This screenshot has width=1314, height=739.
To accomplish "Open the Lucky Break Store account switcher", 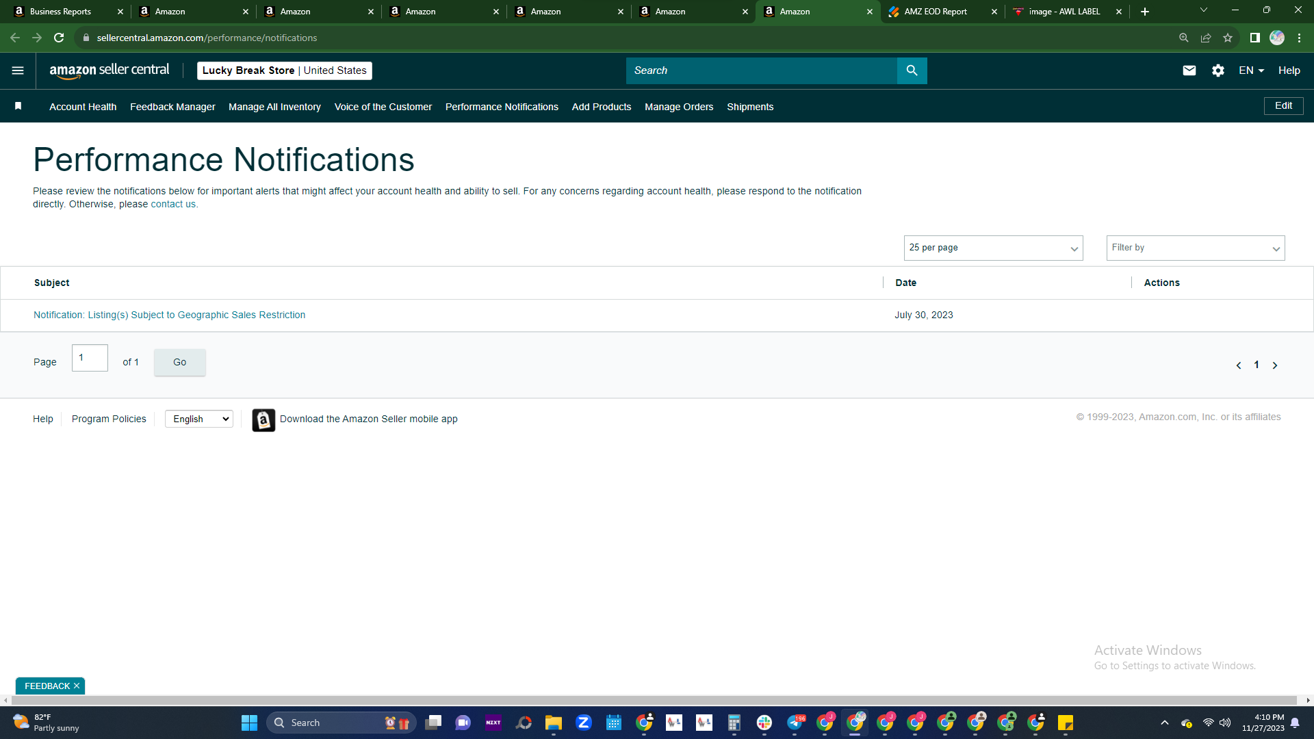I will point(284,70).
